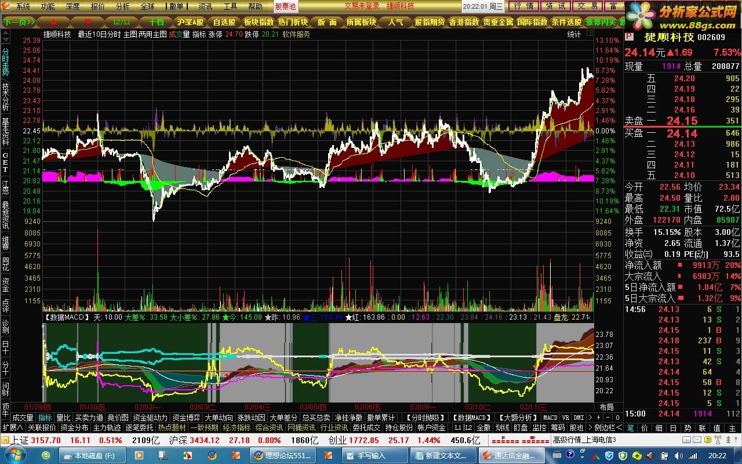
Task: Click the 自选股 button
Action: coord(224,22)
